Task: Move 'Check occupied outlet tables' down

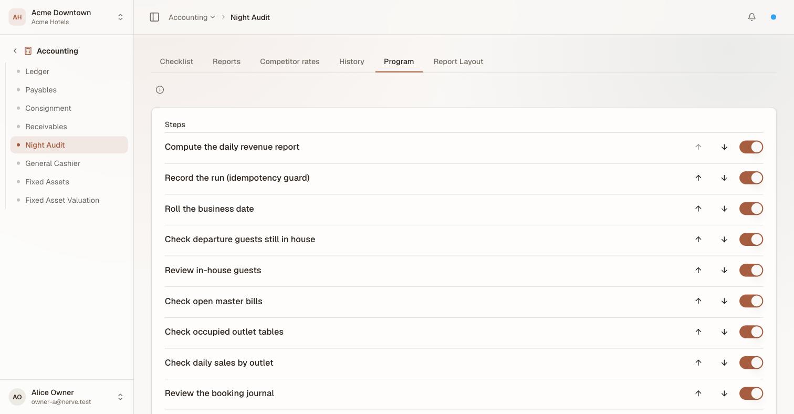Action: click(x=724, y=332)
